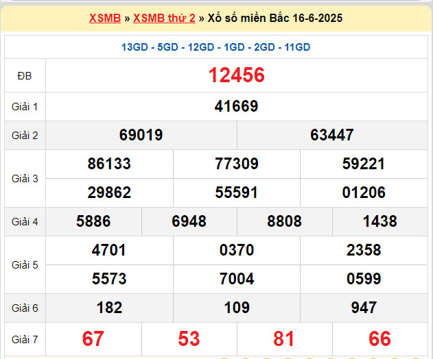Select Giải 5 number 7004
Image resolution: width=433 pixels, height=359 pixels.
237,279
